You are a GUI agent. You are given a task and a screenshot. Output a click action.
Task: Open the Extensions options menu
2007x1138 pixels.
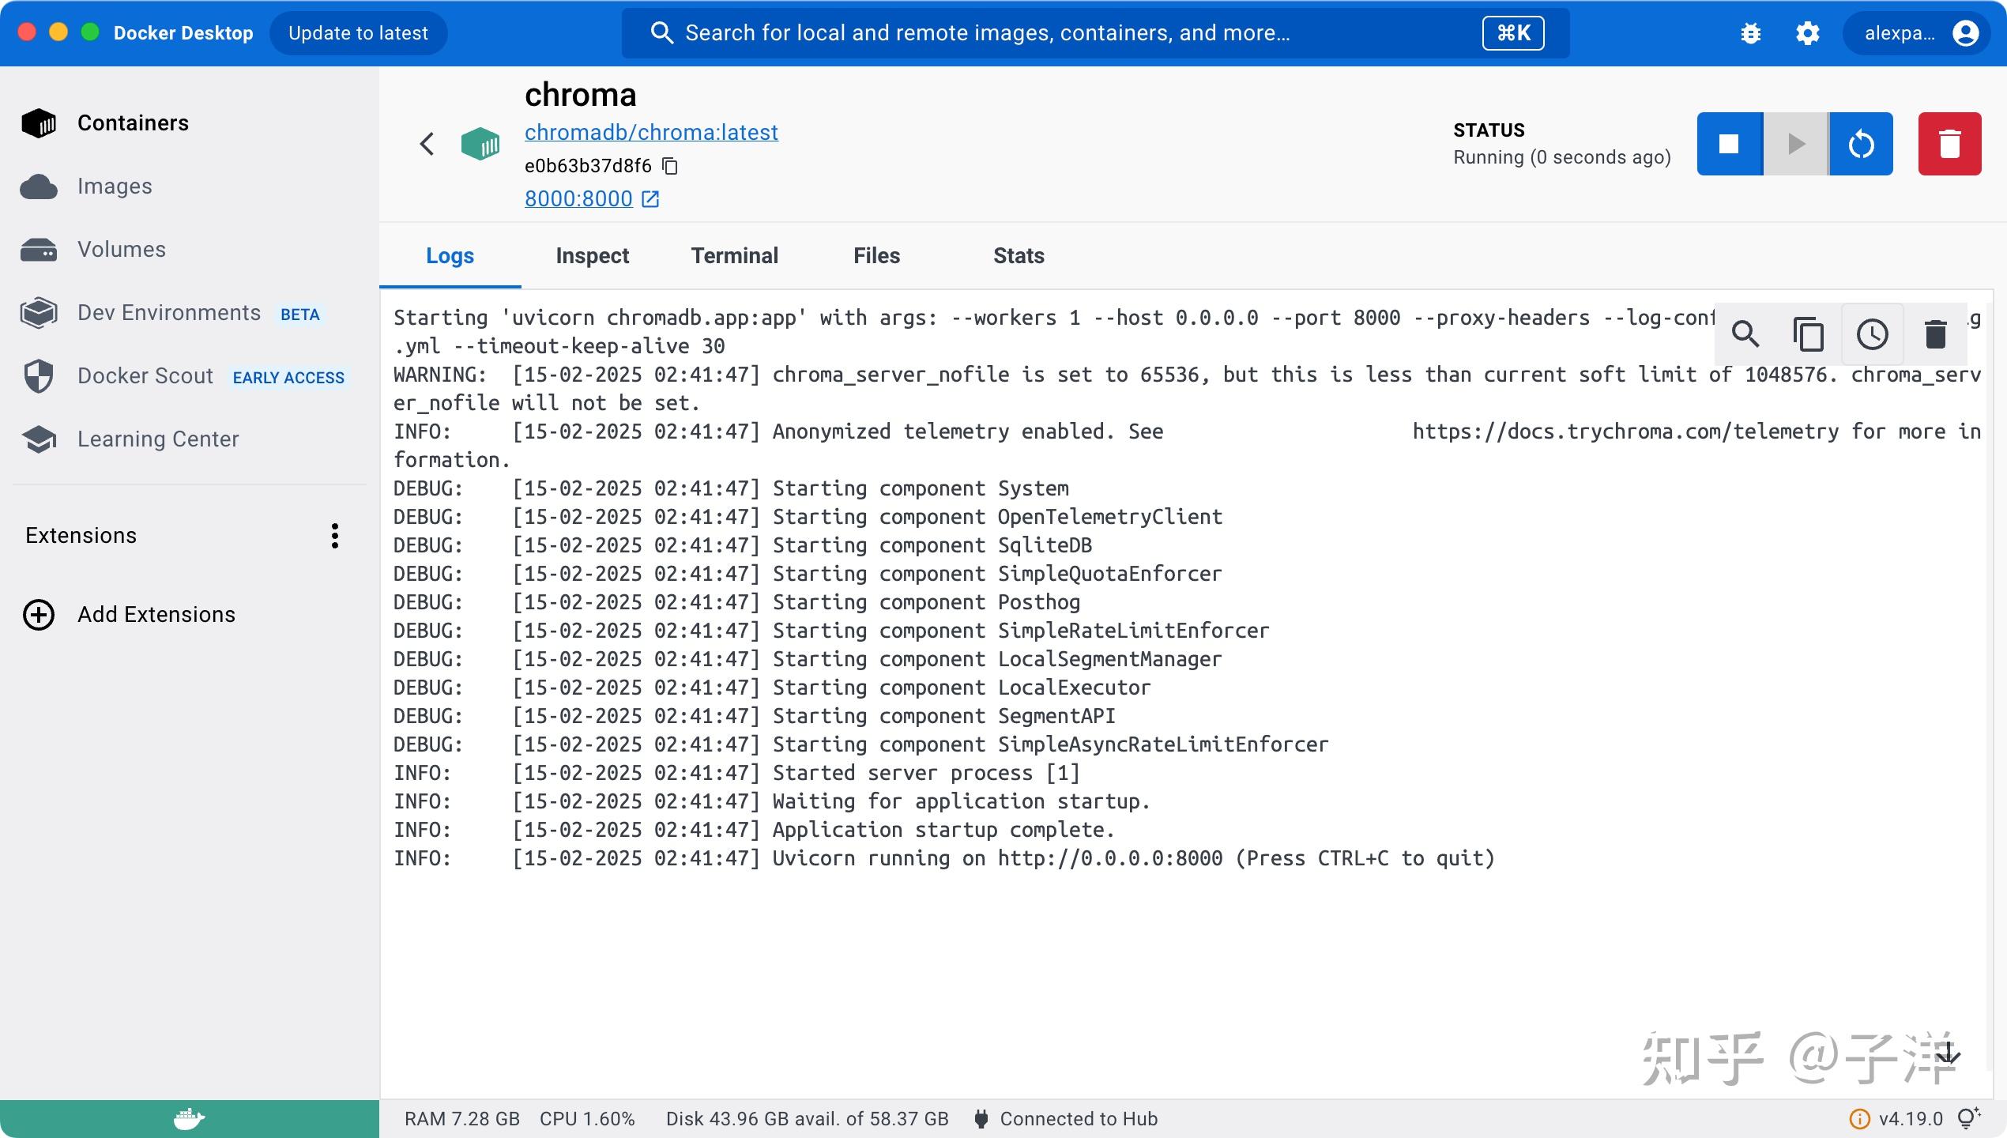(x=335, y=536)
